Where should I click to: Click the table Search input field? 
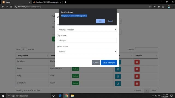pyautogui.click(x=147, y=50)
